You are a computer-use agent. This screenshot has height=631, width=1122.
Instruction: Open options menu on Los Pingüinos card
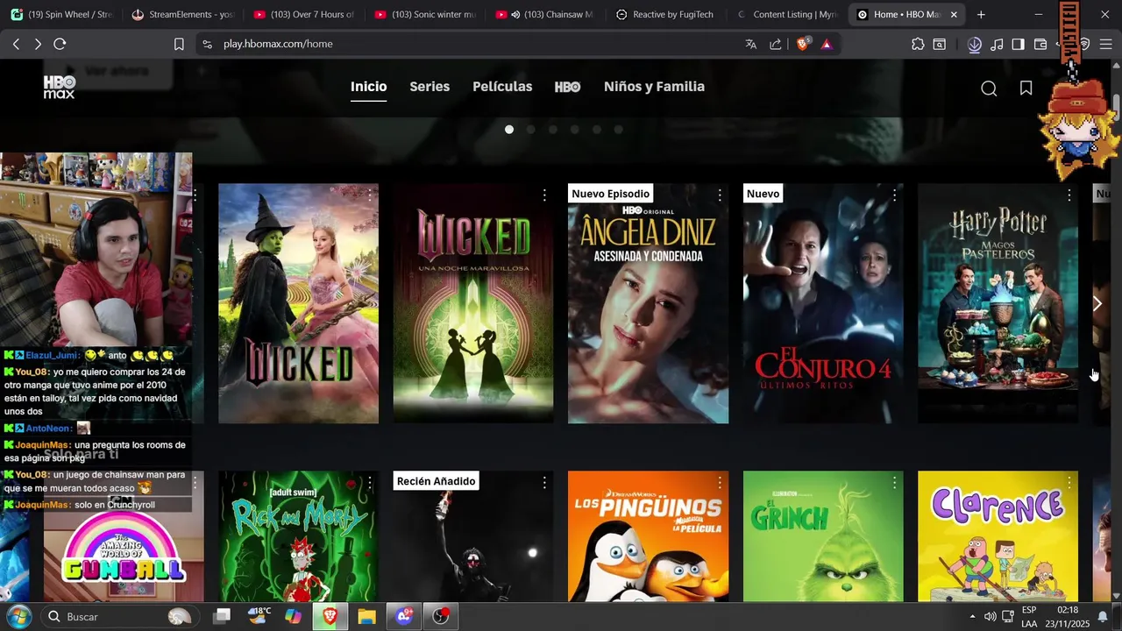click(720, 482)
